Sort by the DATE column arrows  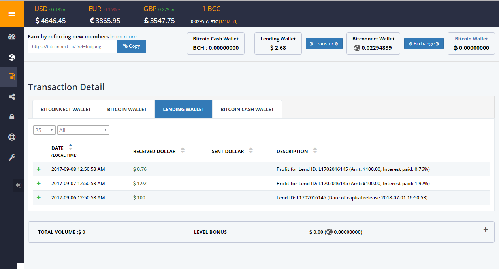coord(70,147)
